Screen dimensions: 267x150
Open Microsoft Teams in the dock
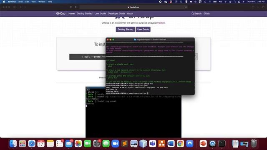[x=152, y=144]
